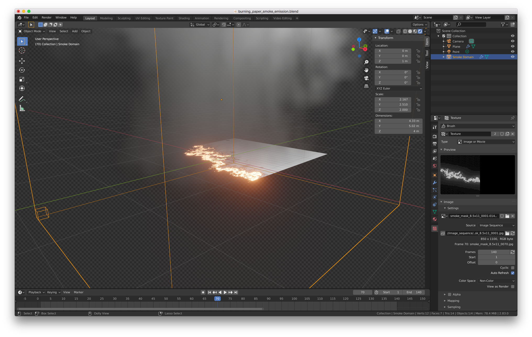Select the Cursor tool in the toolbar
Image resolution: width=532 pixels, height=337 pixels.
[x=22, y=50]
